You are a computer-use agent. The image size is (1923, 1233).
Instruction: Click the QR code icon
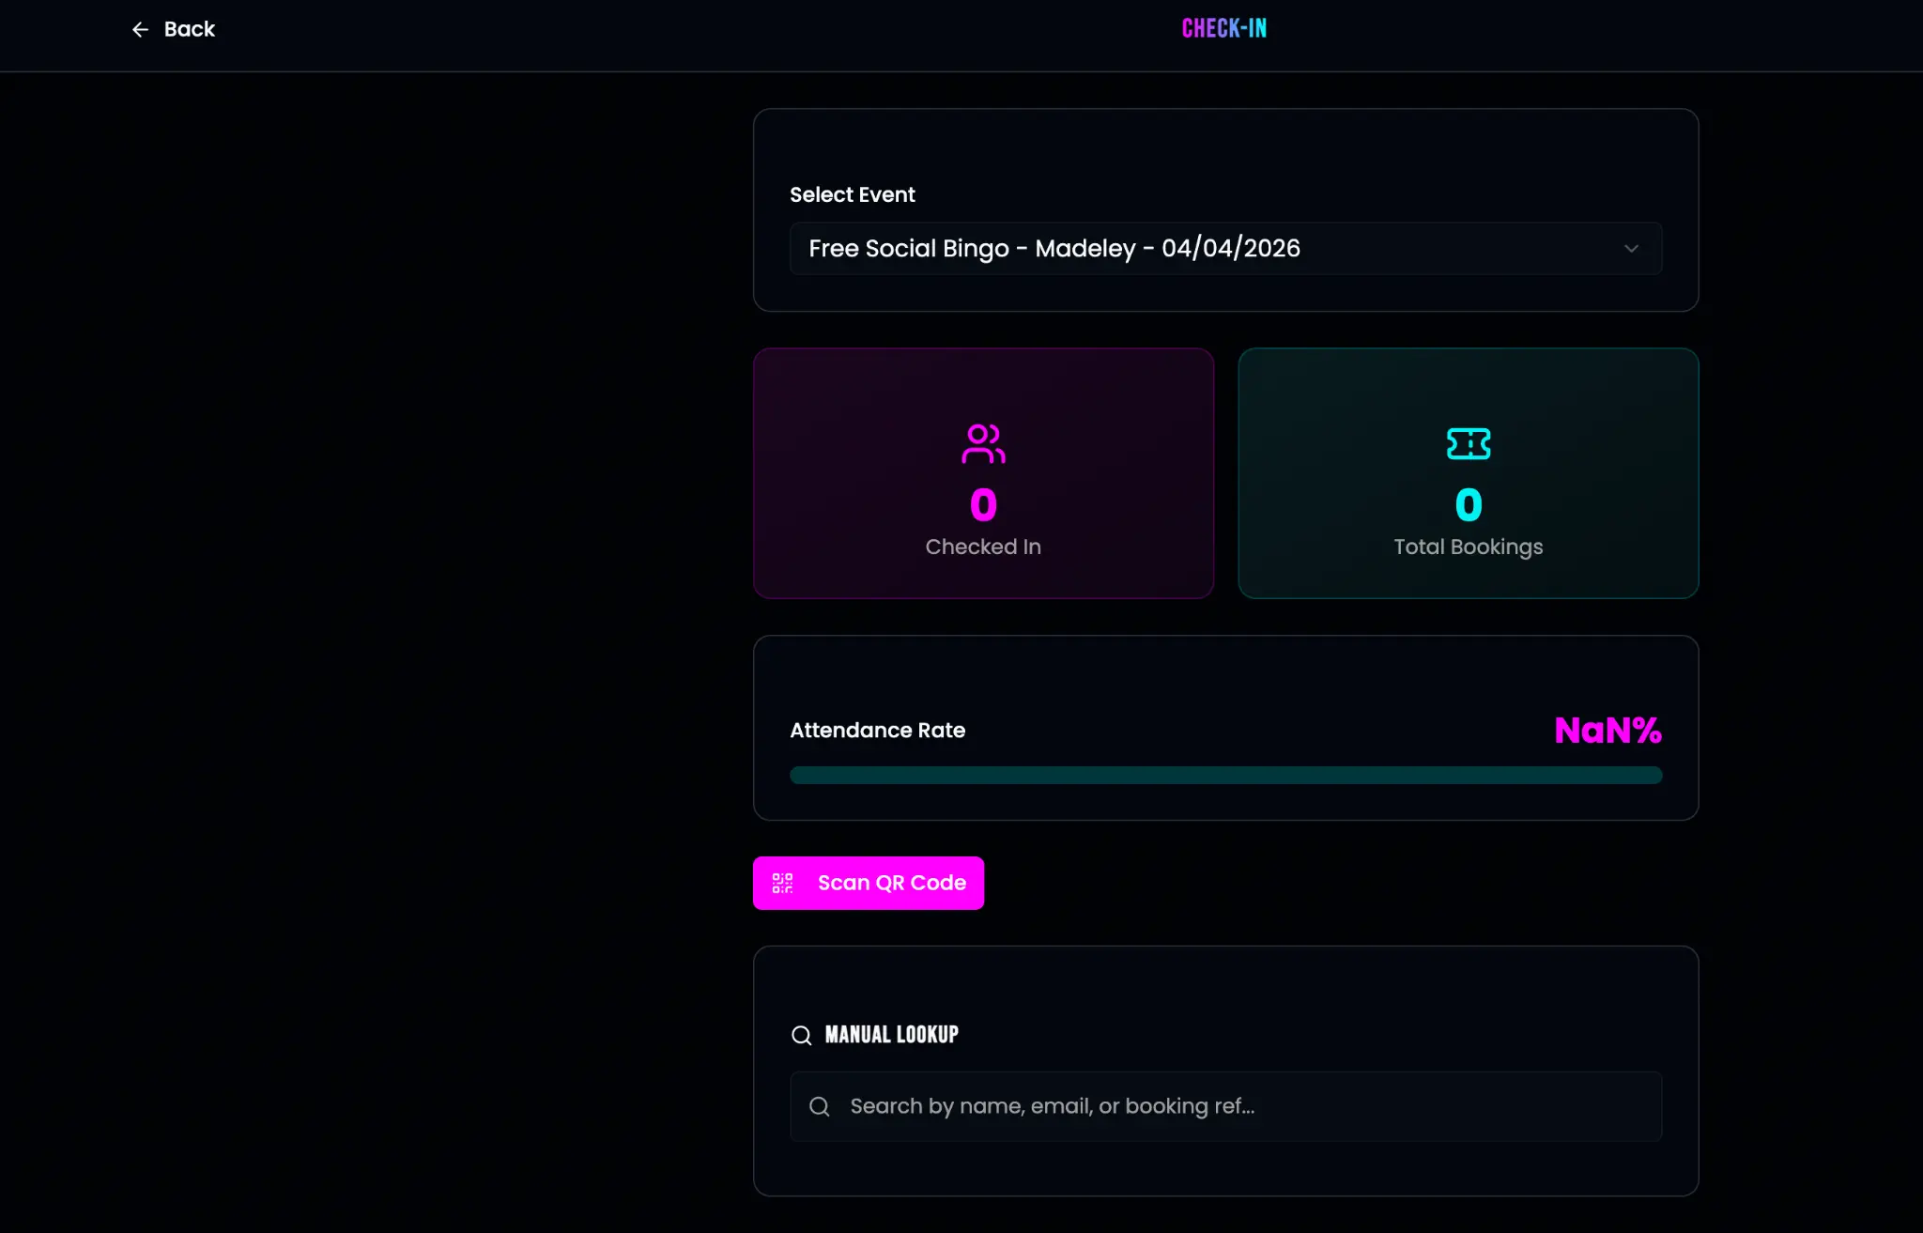[782, 883]
